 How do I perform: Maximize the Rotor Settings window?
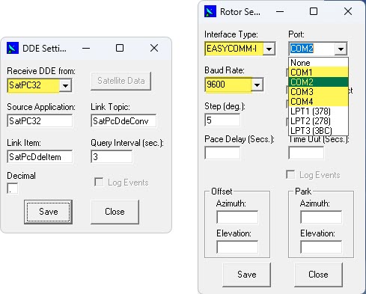pos(314,11)
